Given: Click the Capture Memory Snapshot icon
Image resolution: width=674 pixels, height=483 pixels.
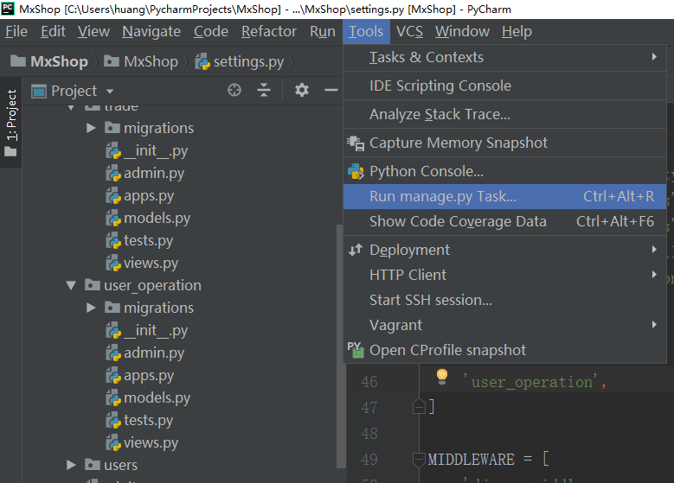Looking at the screenshot, I should [356, 143].
